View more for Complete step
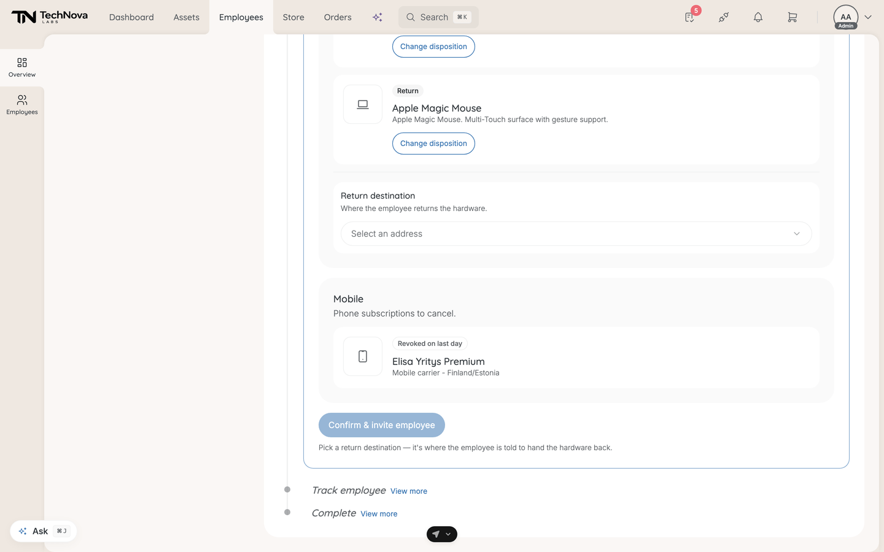This screenshot has height=552, width=884. [379, 514]
